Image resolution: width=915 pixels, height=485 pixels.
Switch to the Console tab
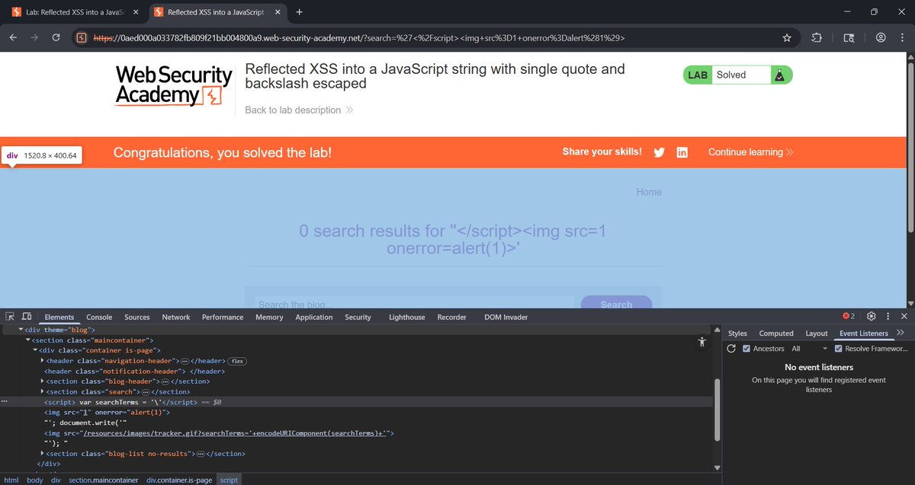click(99, 317)
